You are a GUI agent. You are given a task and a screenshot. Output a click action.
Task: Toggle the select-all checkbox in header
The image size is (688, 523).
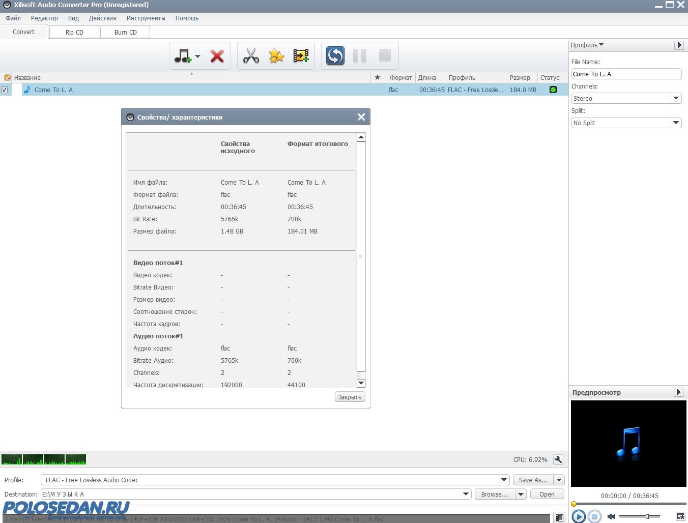click(x=7, y=78)
